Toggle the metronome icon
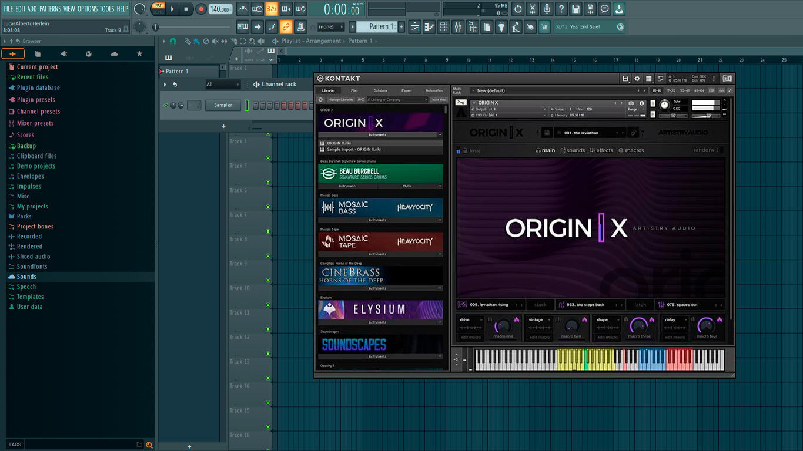Viewport: 803px width, 451px height. click(243, 9)
